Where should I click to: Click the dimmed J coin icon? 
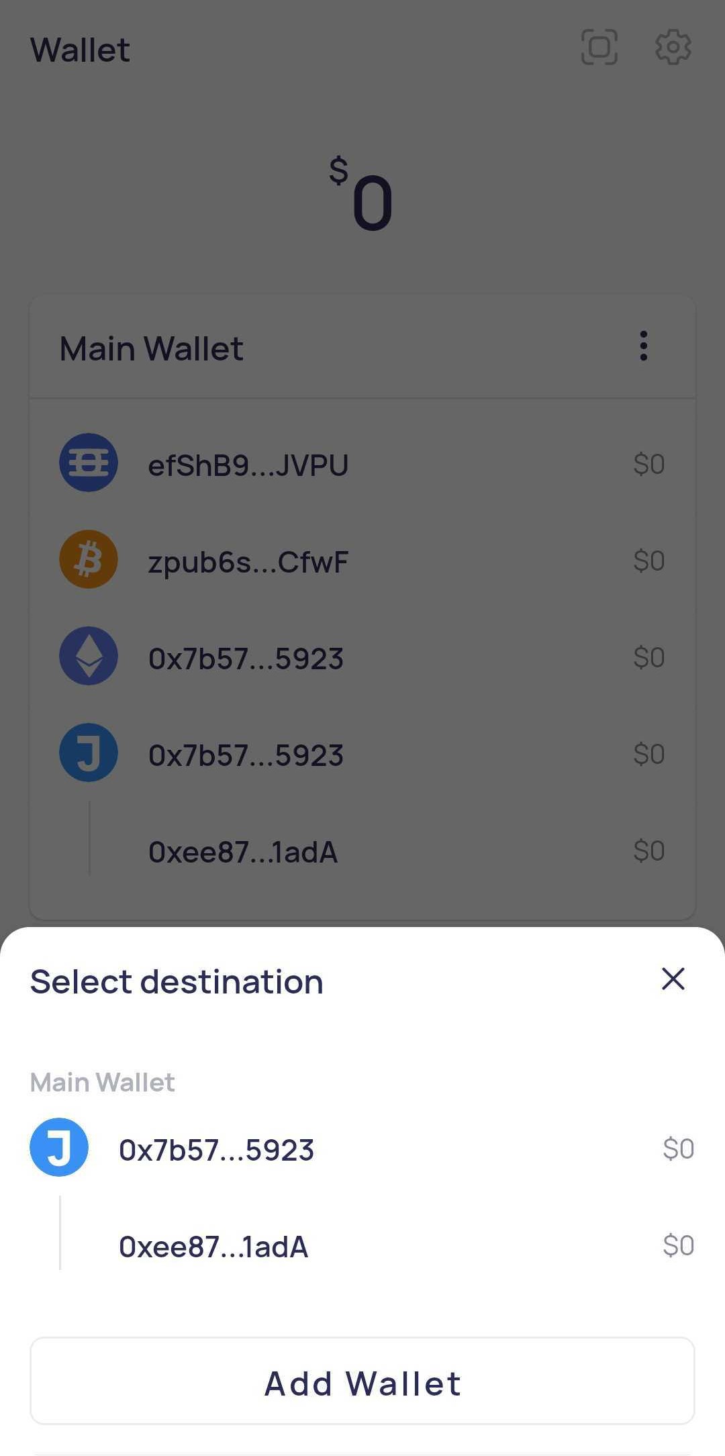[89, 753]
